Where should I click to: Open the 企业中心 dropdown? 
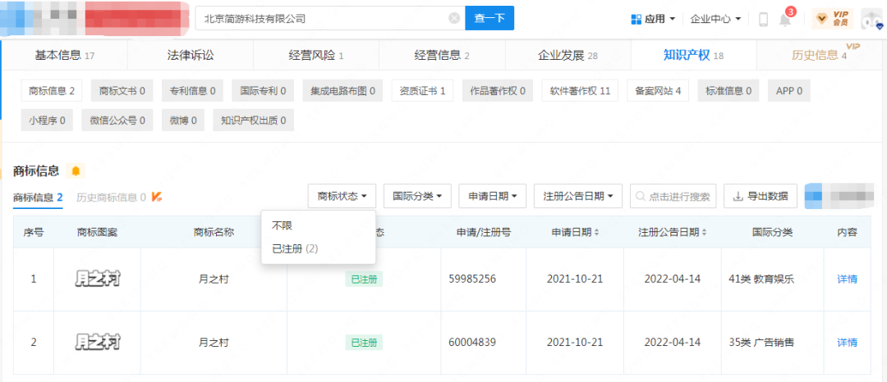tap(715, 19)
